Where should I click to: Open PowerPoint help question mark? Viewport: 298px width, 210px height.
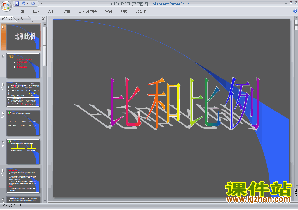(x=295, y=11)
